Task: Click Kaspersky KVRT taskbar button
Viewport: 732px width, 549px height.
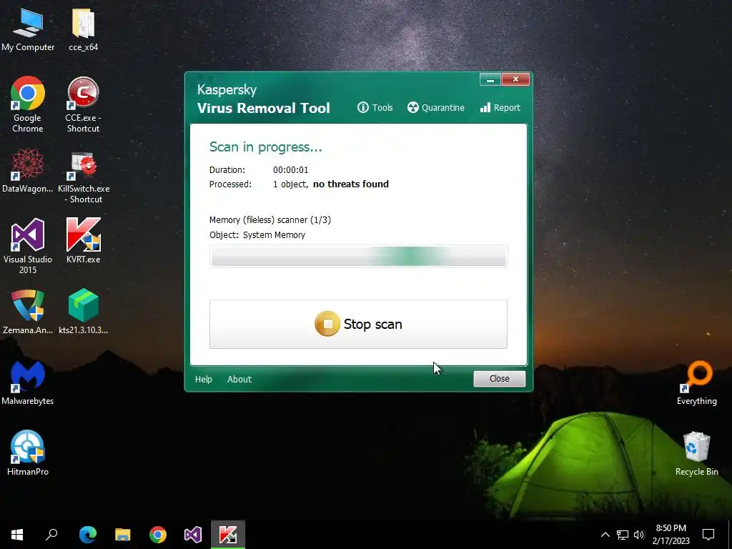Action: 228,535
